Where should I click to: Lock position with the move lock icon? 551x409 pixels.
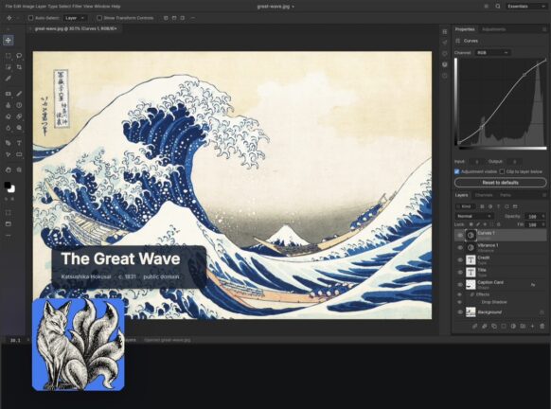tap(485, 224)
